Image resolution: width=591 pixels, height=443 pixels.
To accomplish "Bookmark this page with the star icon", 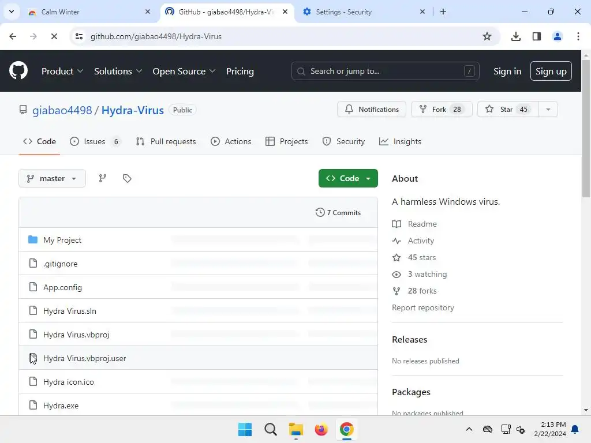I will (x=487, y=36).
